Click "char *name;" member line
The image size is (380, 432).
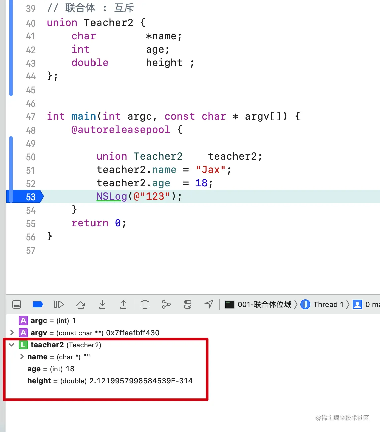pyautogui.click(x=127, y=36)
